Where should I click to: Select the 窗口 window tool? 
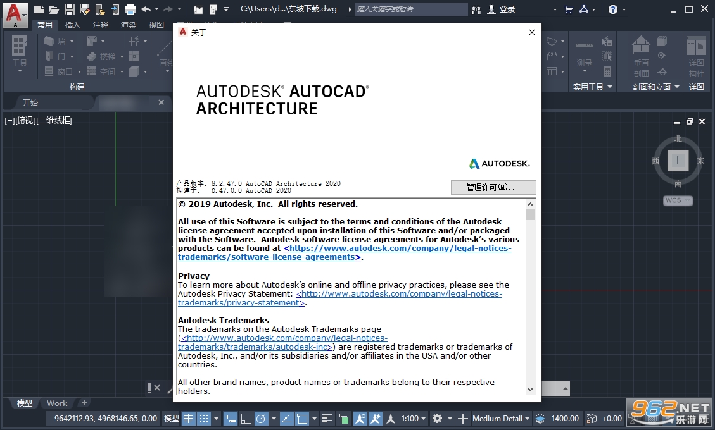pyautogui.click(x=58, y=71)
